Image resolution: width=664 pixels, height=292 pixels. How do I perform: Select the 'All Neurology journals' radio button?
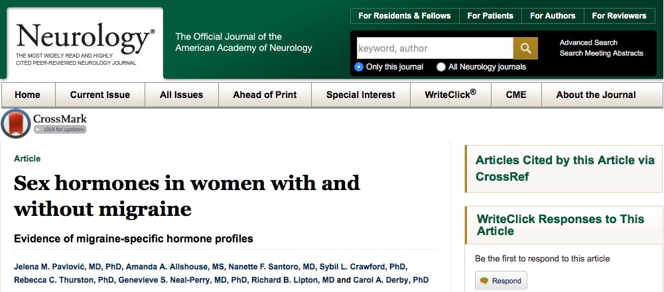click(441, 67)
